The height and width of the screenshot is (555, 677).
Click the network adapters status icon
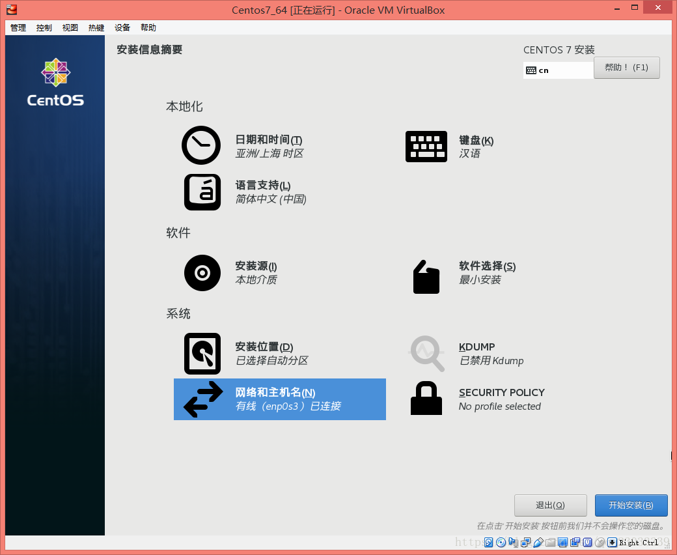click(x=526, y=543)
